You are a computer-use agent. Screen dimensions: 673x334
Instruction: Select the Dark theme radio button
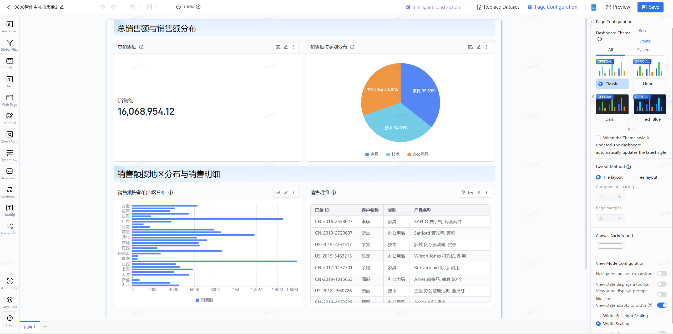tap(600, 119)
